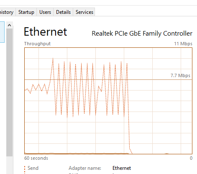Click inside the throughput graph area
Image resolution: width=197 pixels, height=174 pixels.
click(108, 101)
